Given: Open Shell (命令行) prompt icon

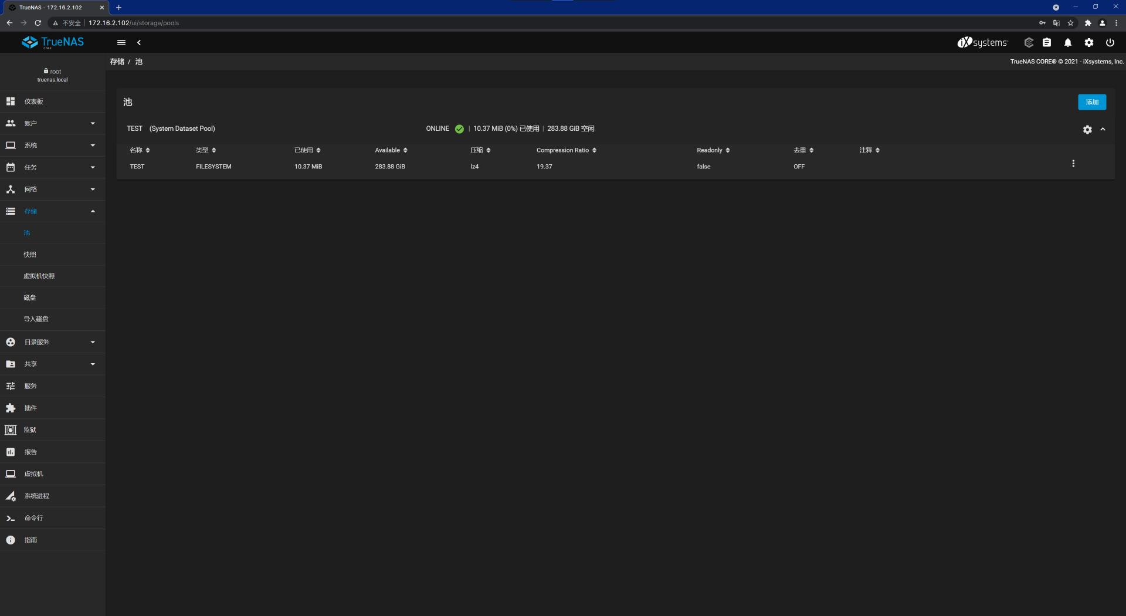Looking at the screenshot, I should (x=11, y=518).
